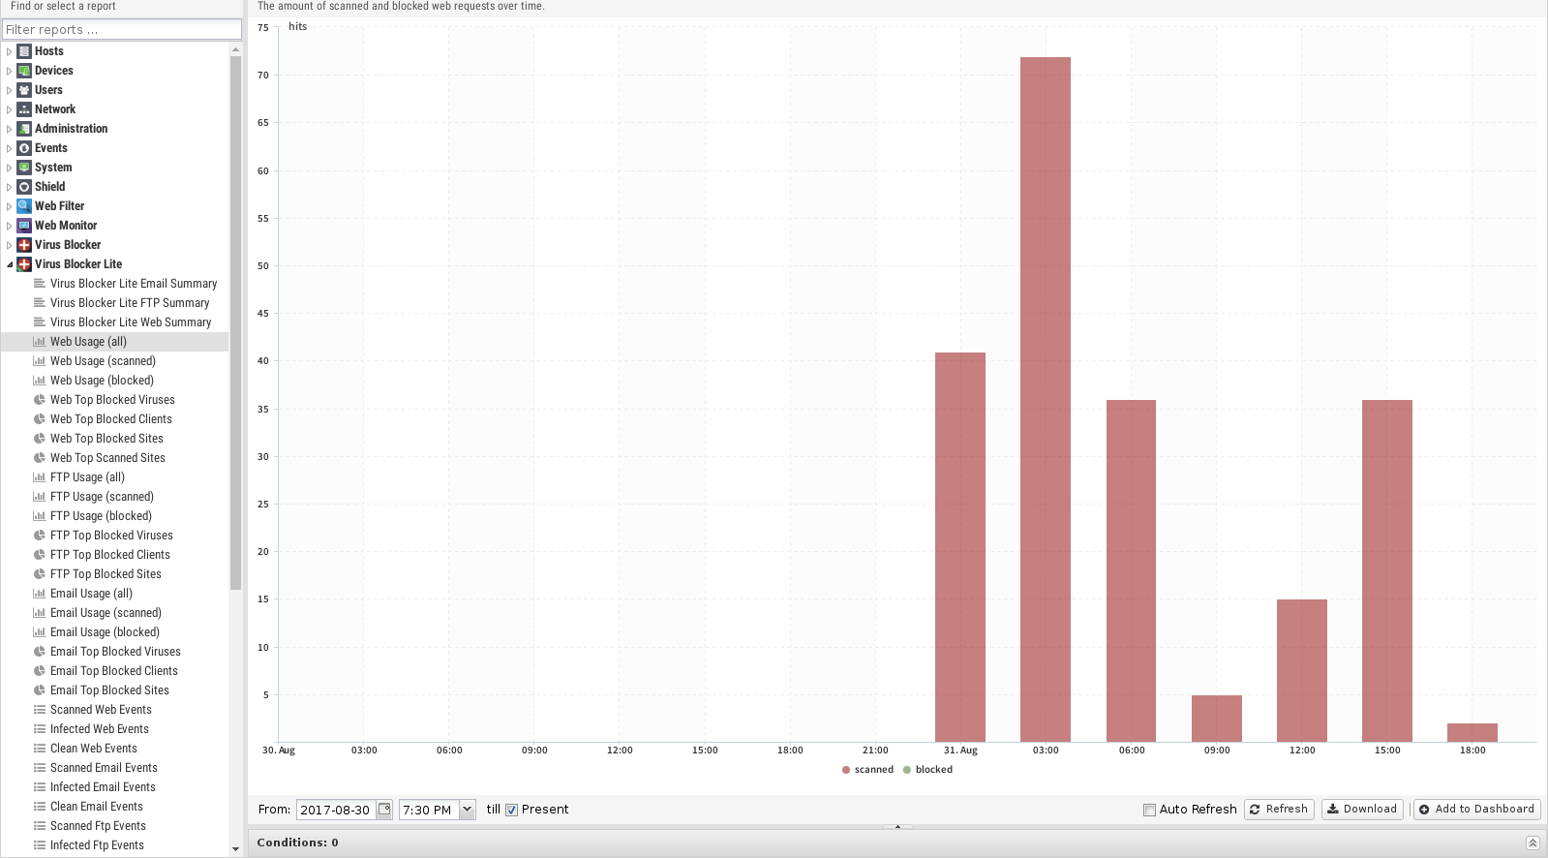The height and width of the screenshot is (858, 1548).
Task: Expand the Hosts tree node arrow
Action: pyautogui.click(x=10, y=51)
